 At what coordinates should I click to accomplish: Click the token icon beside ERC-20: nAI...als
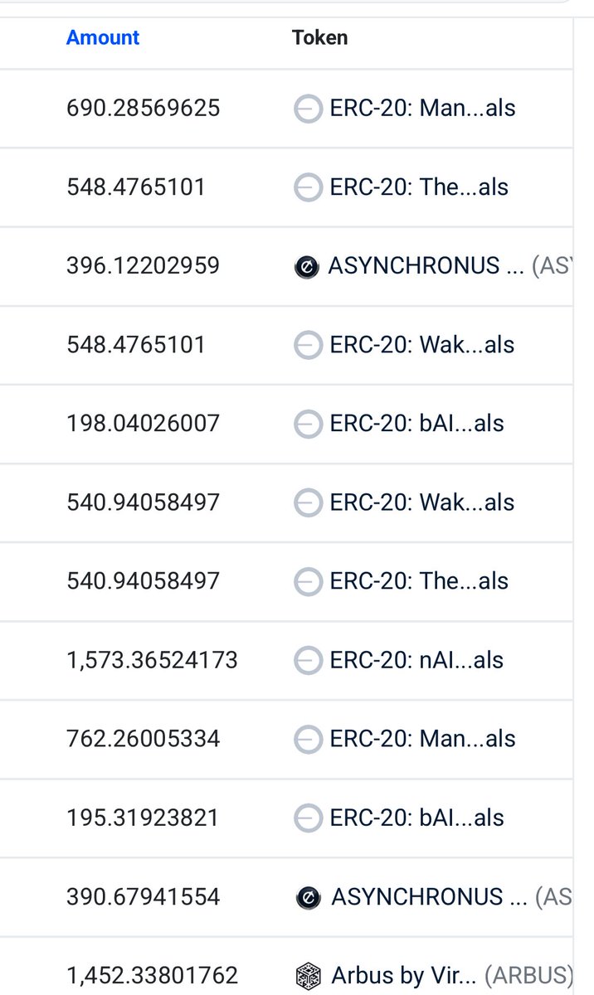pyautogui.click(x=308, y=661)
